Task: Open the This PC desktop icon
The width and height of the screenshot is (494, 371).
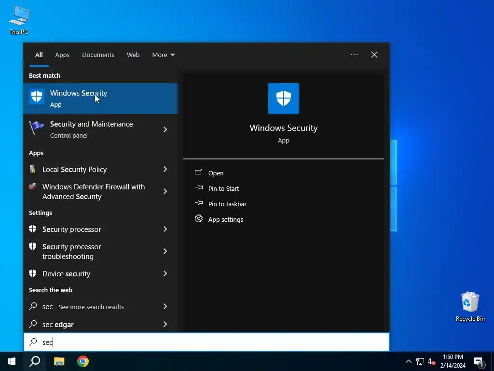Action: tap(19, 20)
